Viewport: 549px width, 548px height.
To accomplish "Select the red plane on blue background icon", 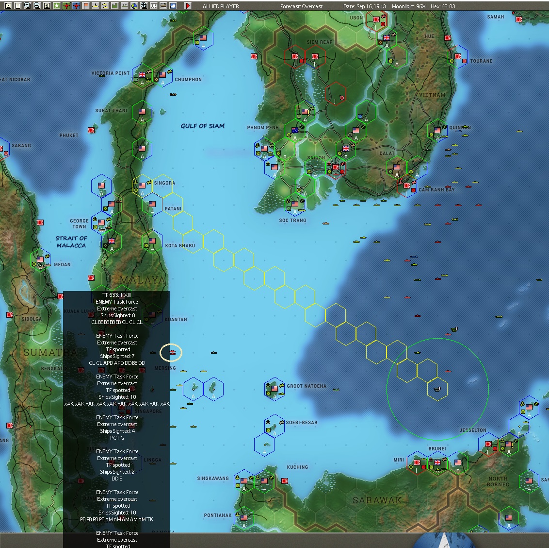I will point(76,6).
